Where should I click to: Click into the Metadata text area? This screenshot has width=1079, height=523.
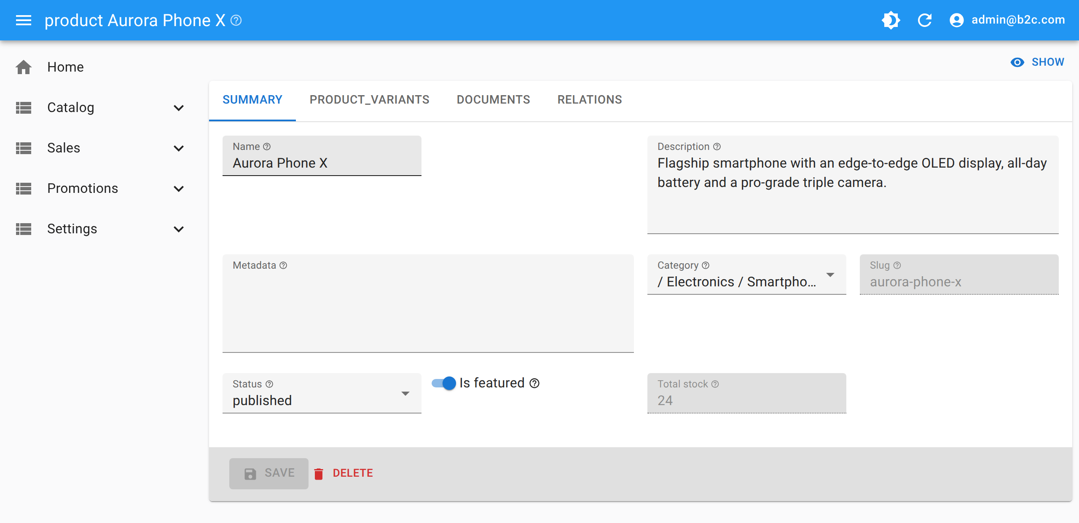[x=428, y=304]
